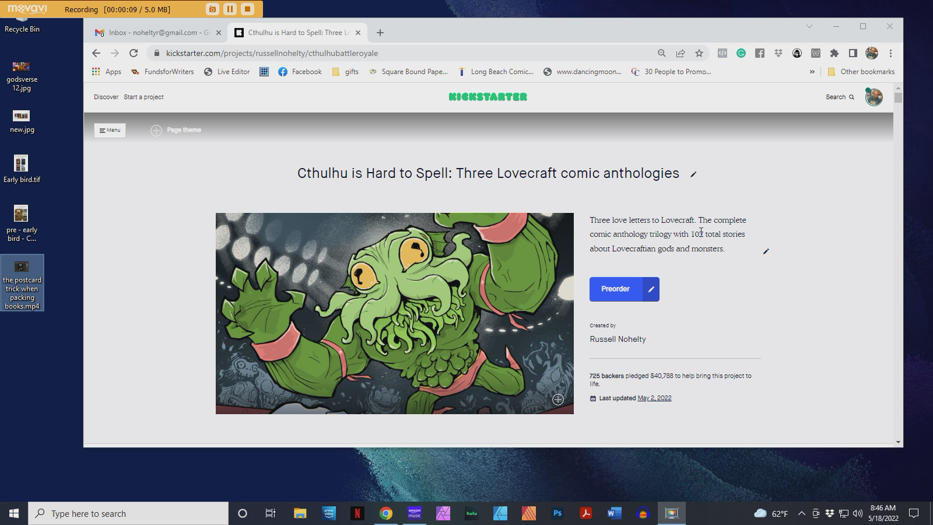
Task: Click the blue Preorder button
Action: click(x=615, y=289)
